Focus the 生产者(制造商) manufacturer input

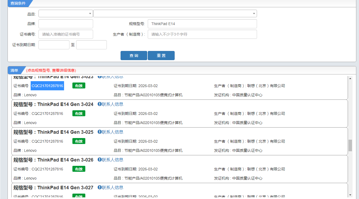tap(202, 34)
